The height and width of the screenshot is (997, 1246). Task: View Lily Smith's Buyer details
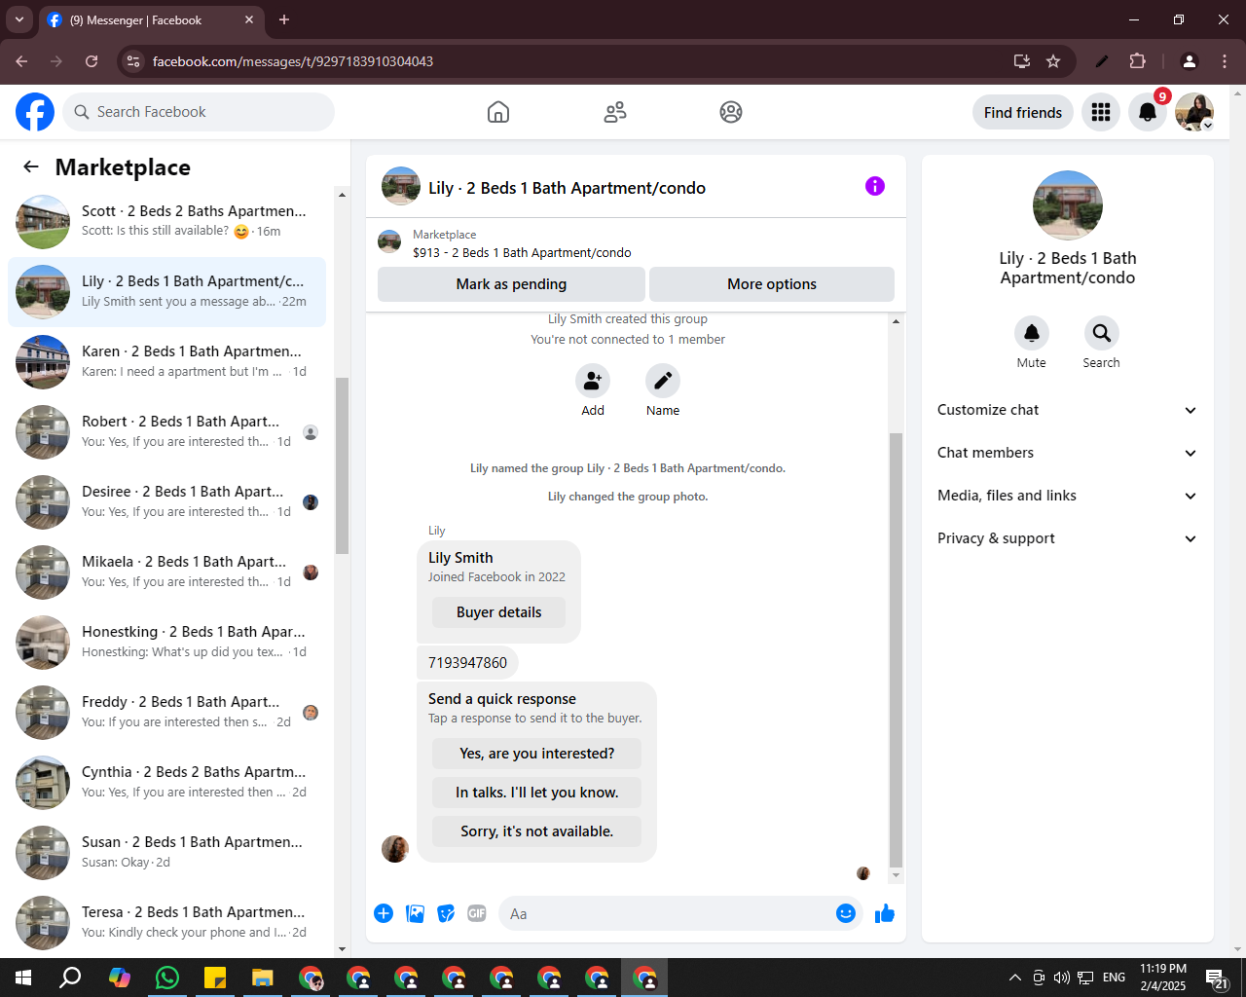(498, 612)
